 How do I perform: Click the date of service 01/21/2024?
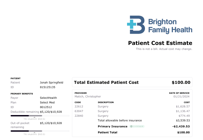(181, 96)
